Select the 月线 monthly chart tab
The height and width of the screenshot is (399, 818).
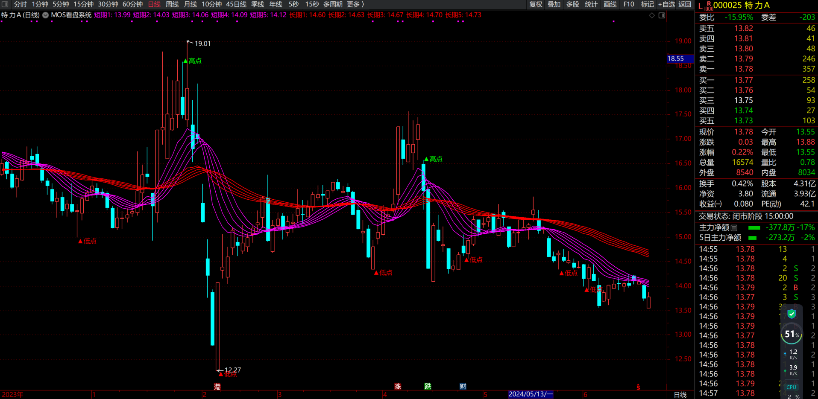[190, 4]
